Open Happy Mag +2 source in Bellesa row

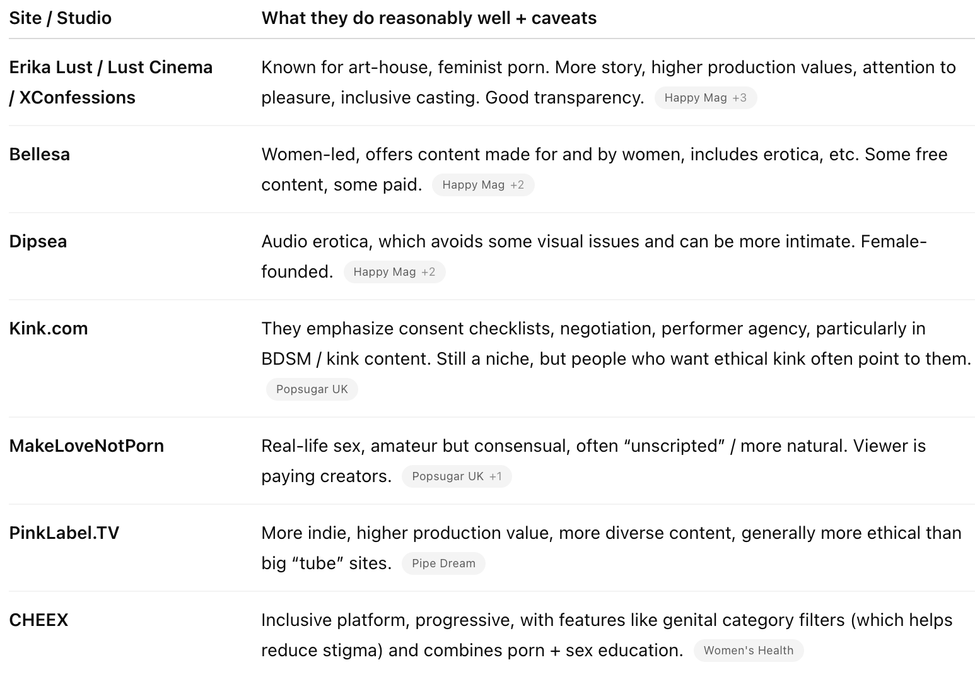pyautogui.click(x=482, y=185)
